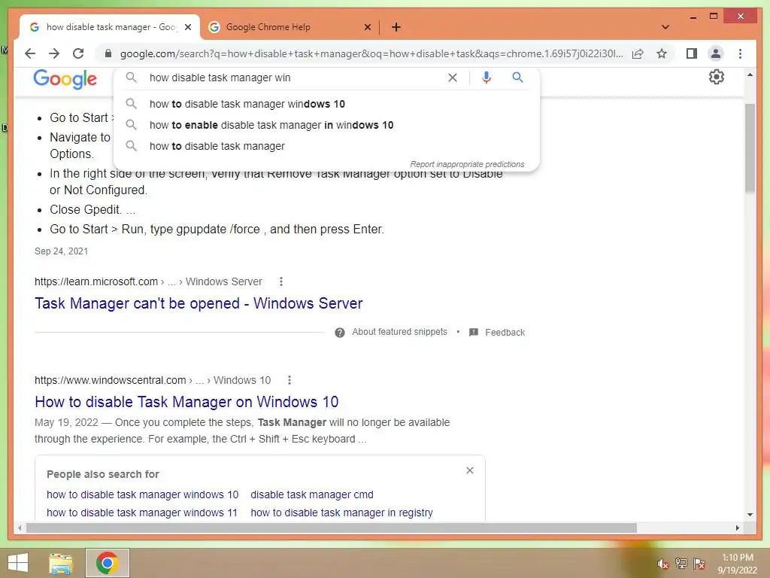Select the 'how disable task manager' tab
This screenshot has height=578, width=770.
click(x=111, y=27)
